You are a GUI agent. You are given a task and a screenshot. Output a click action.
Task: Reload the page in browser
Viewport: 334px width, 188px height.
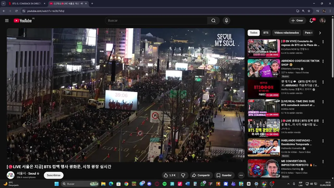[x=16, y=11]
